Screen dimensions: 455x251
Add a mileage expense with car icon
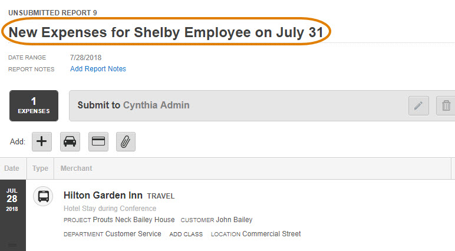click(70, 141)
